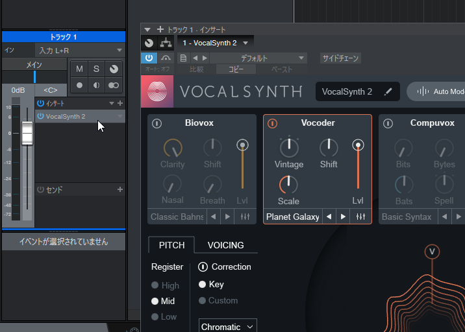Click the サイドチェーン sidechain button
Image resolution: width=465 pixels, height=332 pixels.
point(340,58)
